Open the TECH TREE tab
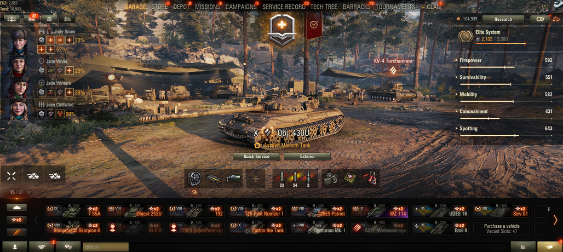 tap(325, 7)
